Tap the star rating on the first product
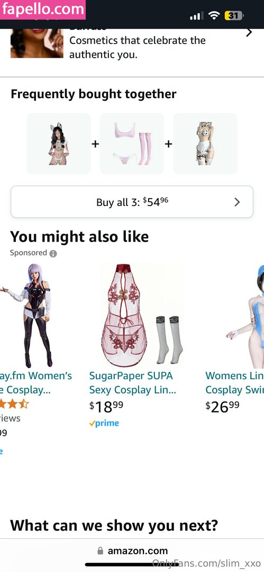The height and width of the screenshot is (572, 264). (x=14, y=404)
